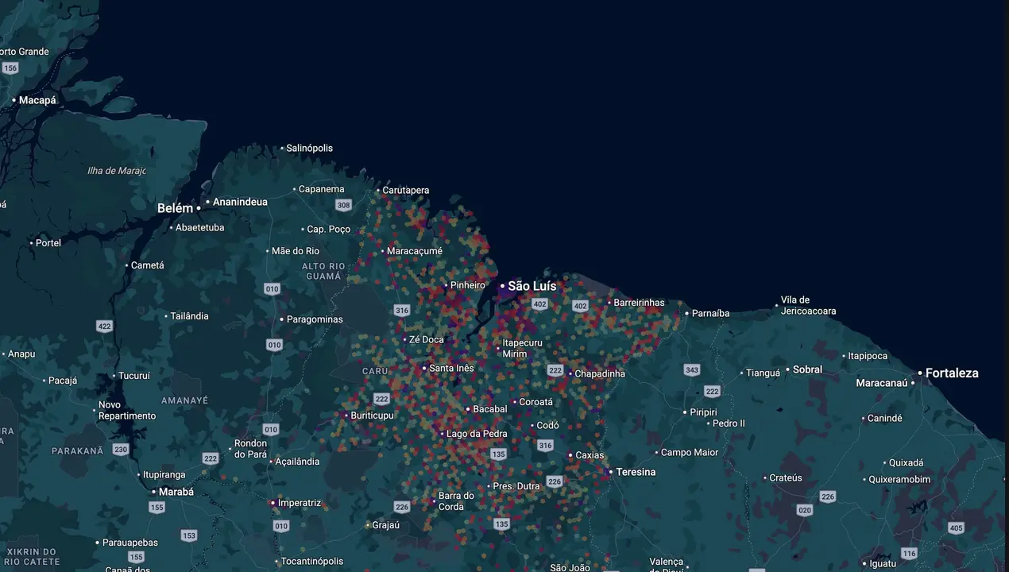Select the Imperatriz city label
Image resolution: width=1009 pixels, height=572 pixels.
tap(300, 503)
